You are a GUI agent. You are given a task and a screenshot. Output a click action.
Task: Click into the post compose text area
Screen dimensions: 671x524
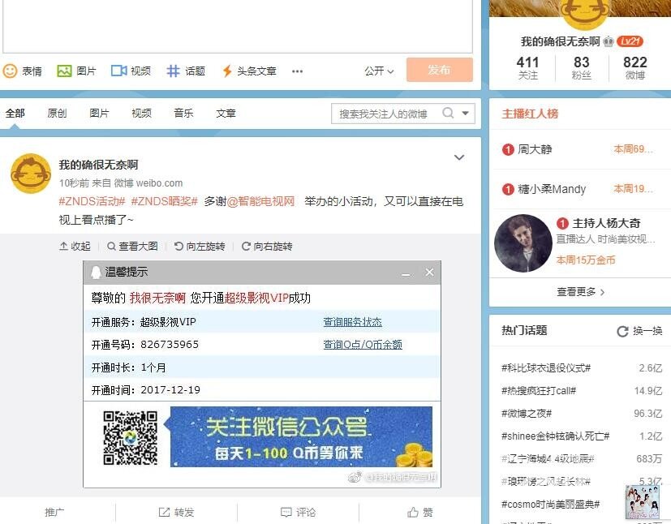coord(238,26)
